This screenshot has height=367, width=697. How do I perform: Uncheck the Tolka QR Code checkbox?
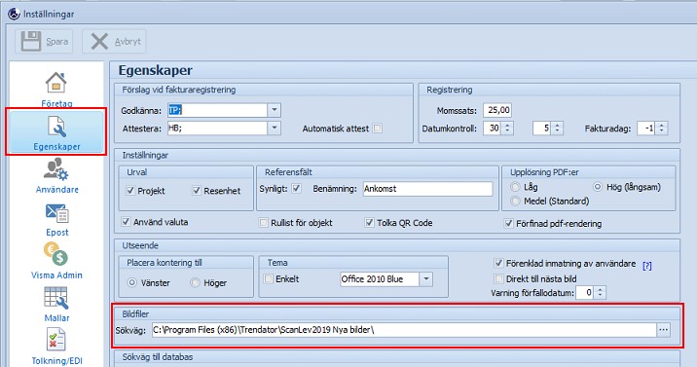tap(369, 223)
